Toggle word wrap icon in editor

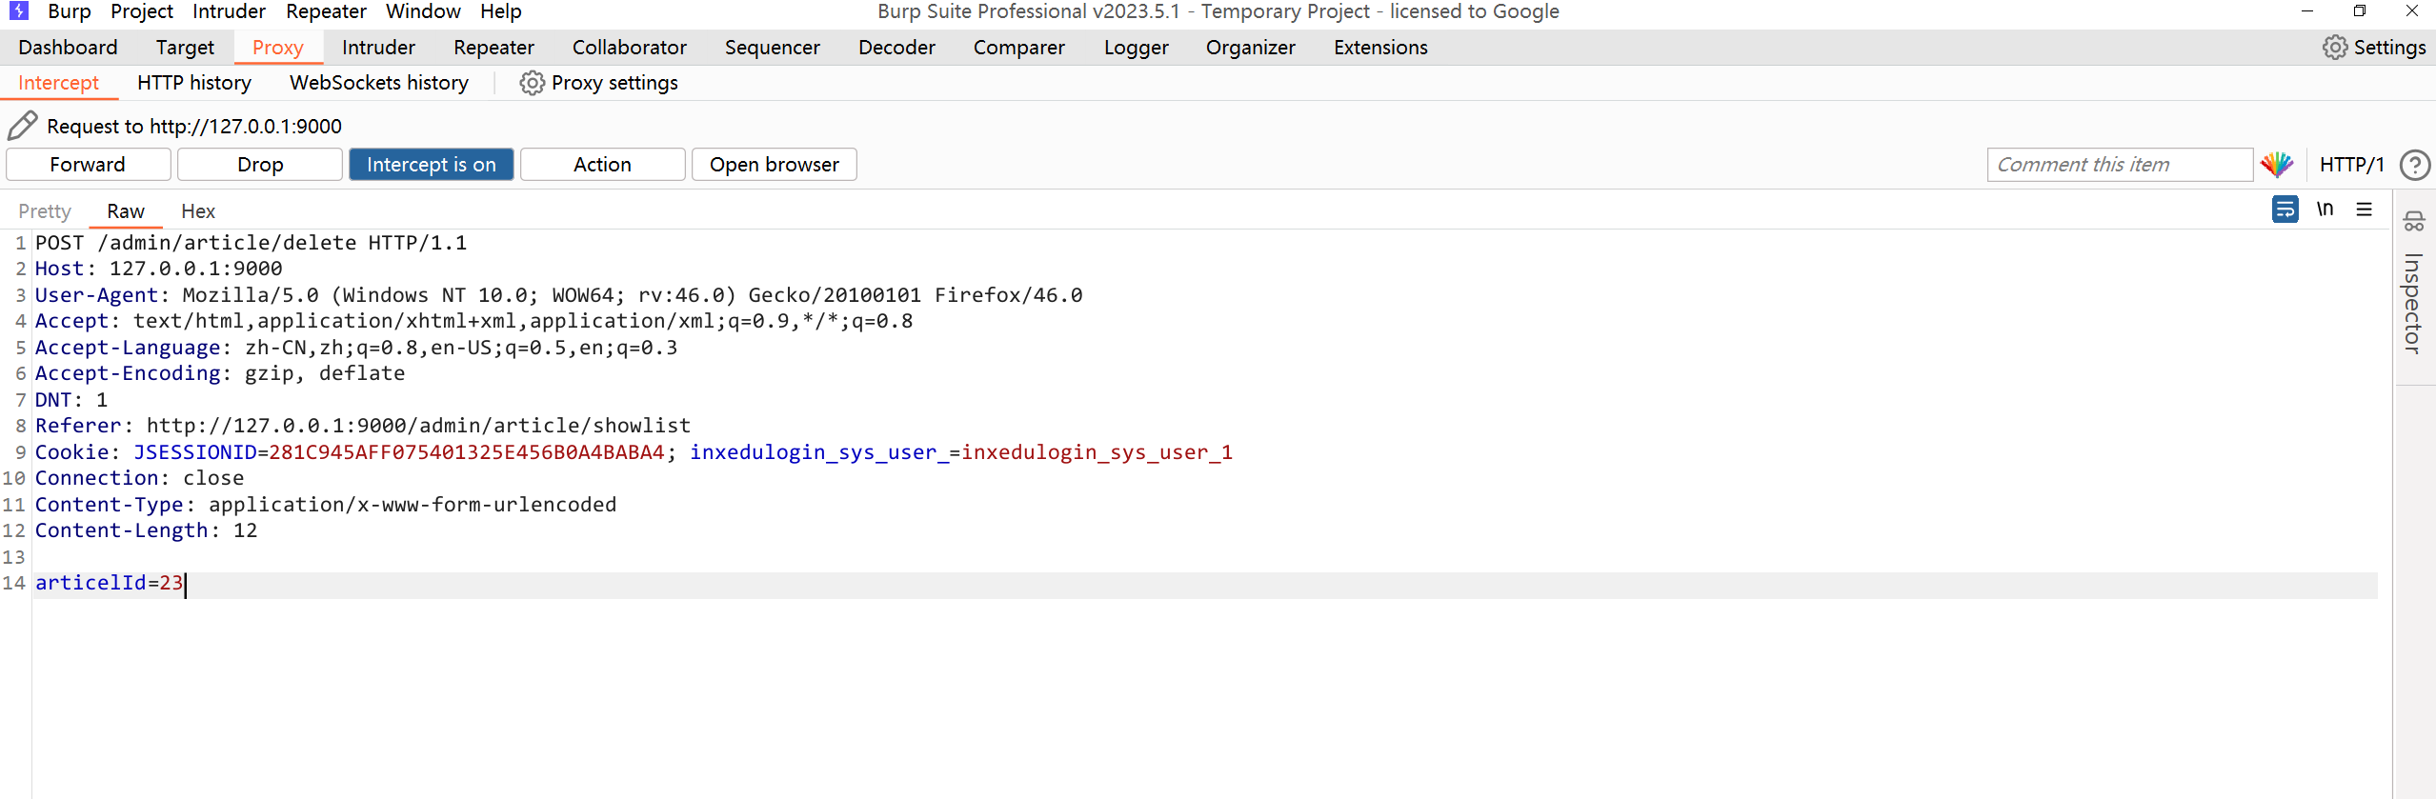2285,209
